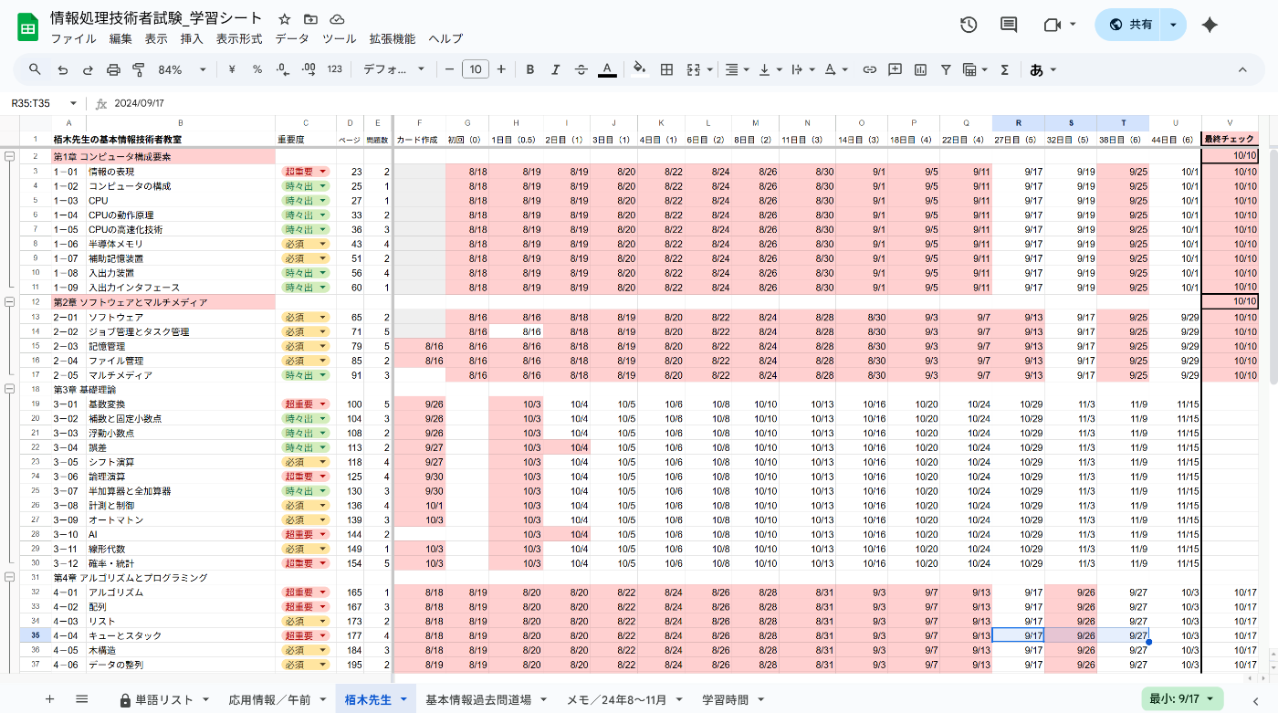Redo the last undone action
1278x713 pixels.
pos(88,69)
